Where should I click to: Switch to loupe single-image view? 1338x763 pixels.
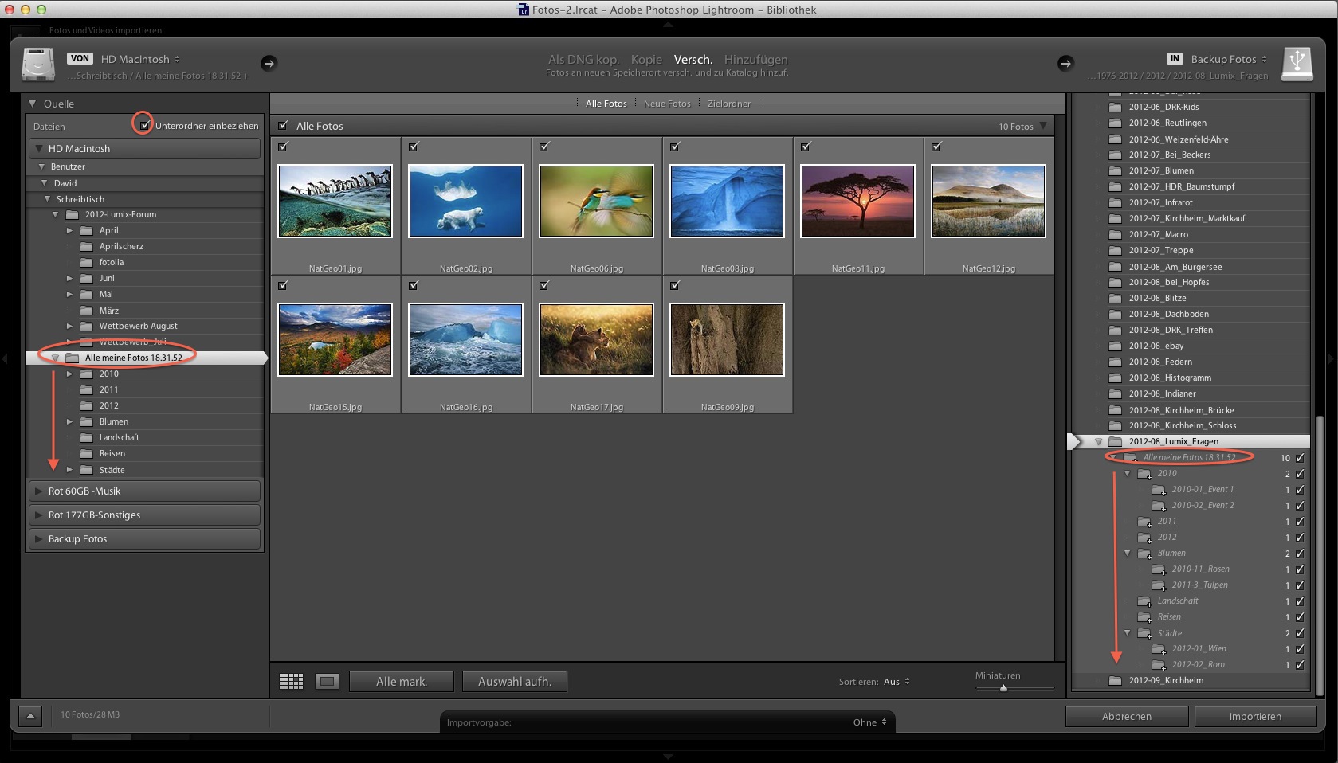pos(327,681)
